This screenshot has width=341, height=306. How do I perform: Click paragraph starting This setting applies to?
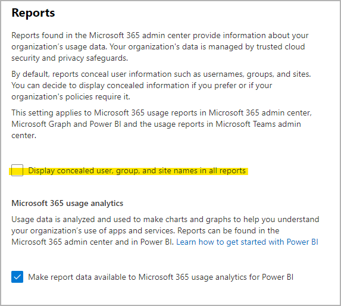161,124
